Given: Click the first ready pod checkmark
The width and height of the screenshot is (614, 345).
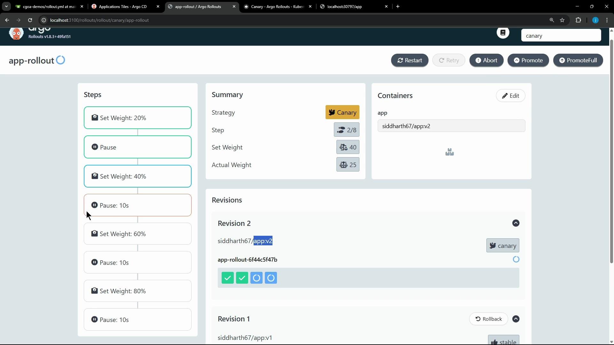Looking at the screenshot, I should (x=228, y=278).
